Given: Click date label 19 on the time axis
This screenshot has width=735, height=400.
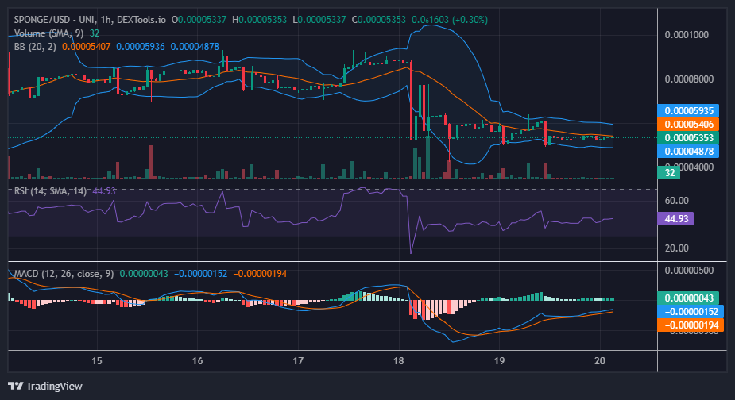Looking at the screenshot, I should (499, 360).
